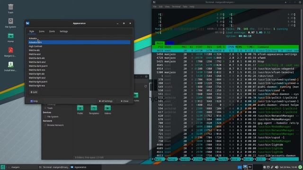Sort htop by Command column header
Screen dimensions: 303x170
pos(263,47)
